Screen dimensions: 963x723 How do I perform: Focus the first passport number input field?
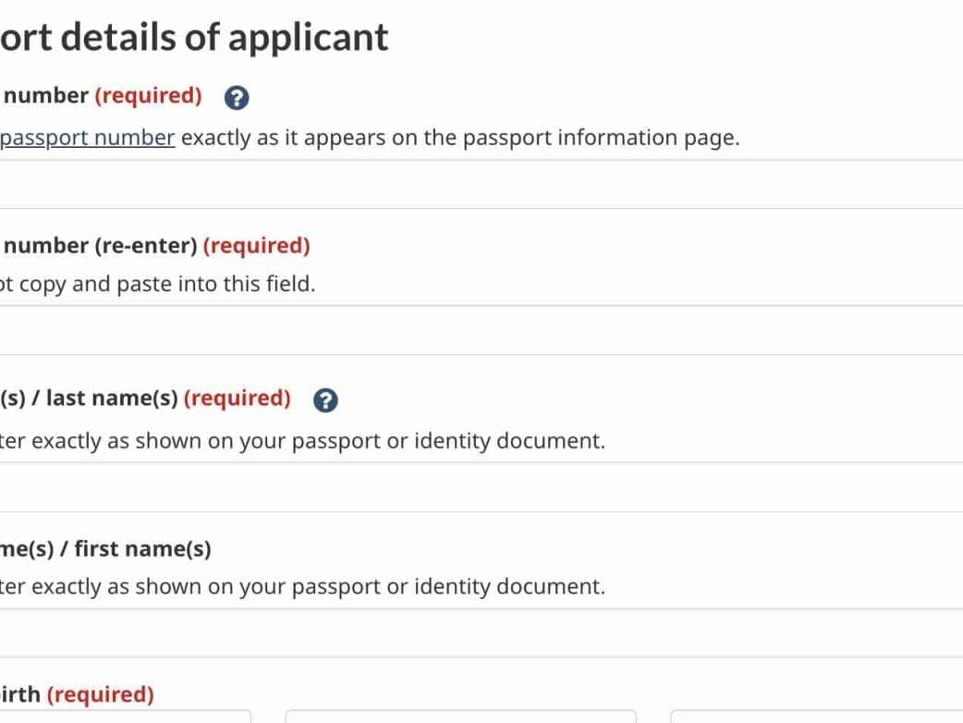click(x=481, y=184)
